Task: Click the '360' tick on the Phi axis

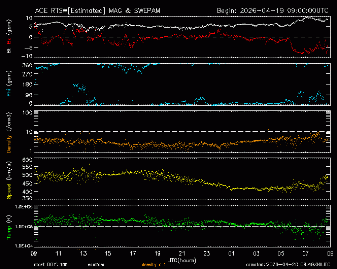Action: click(x=27, y=65)
